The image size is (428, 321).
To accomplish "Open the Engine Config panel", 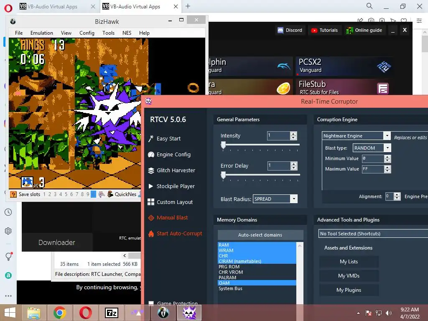I will point(169,155).
